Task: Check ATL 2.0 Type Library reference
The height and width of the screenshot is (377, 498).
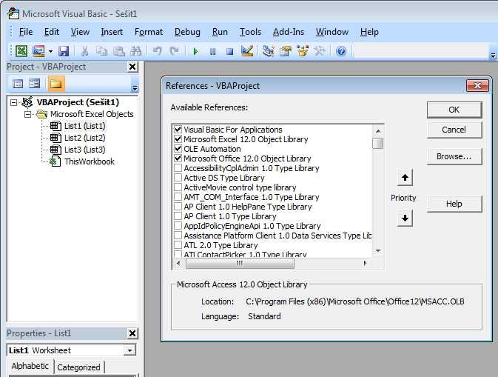Action: click(178, 245)
